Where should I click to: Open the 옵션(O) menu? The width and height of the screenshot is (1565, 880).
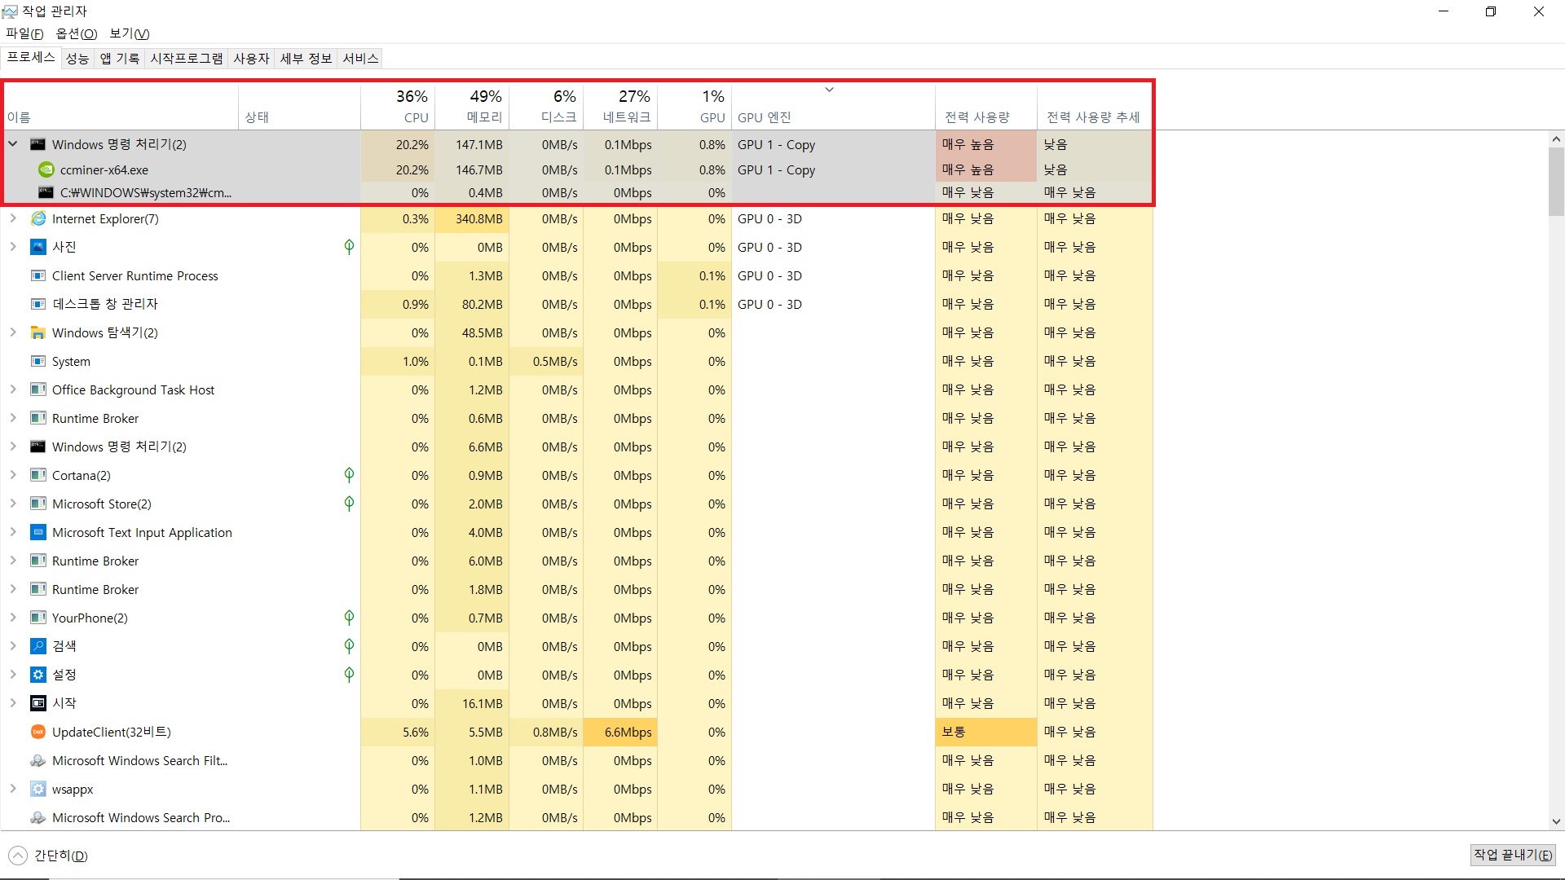pyautogui.click(x=76, y=33)
